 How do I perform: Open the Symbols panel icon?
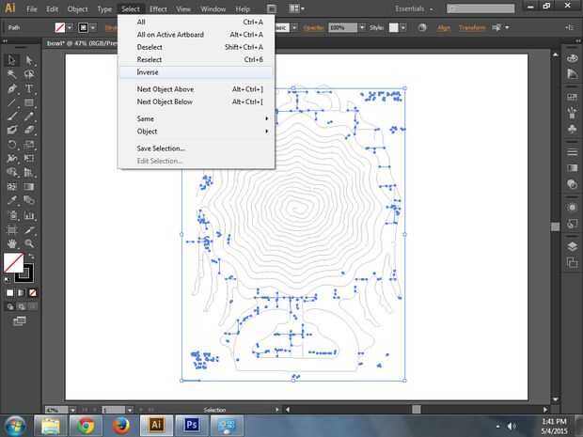coord(573,129)
